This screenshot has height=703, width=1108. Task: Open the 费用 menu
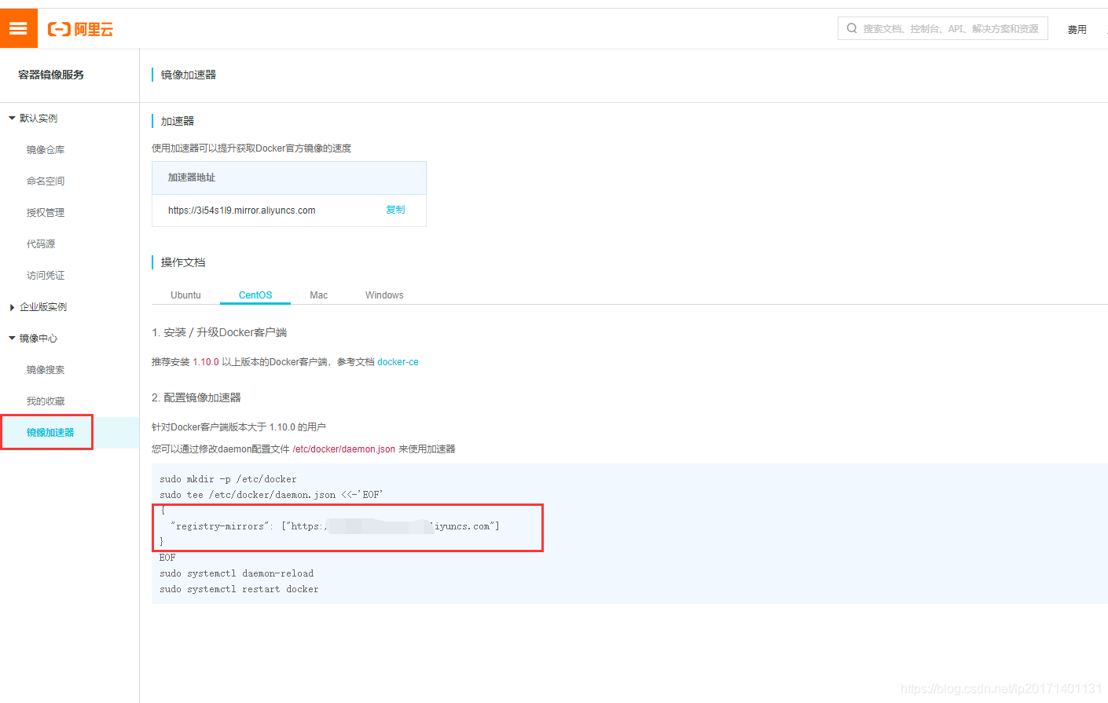pyautogui.click(x=1077, y=29)
